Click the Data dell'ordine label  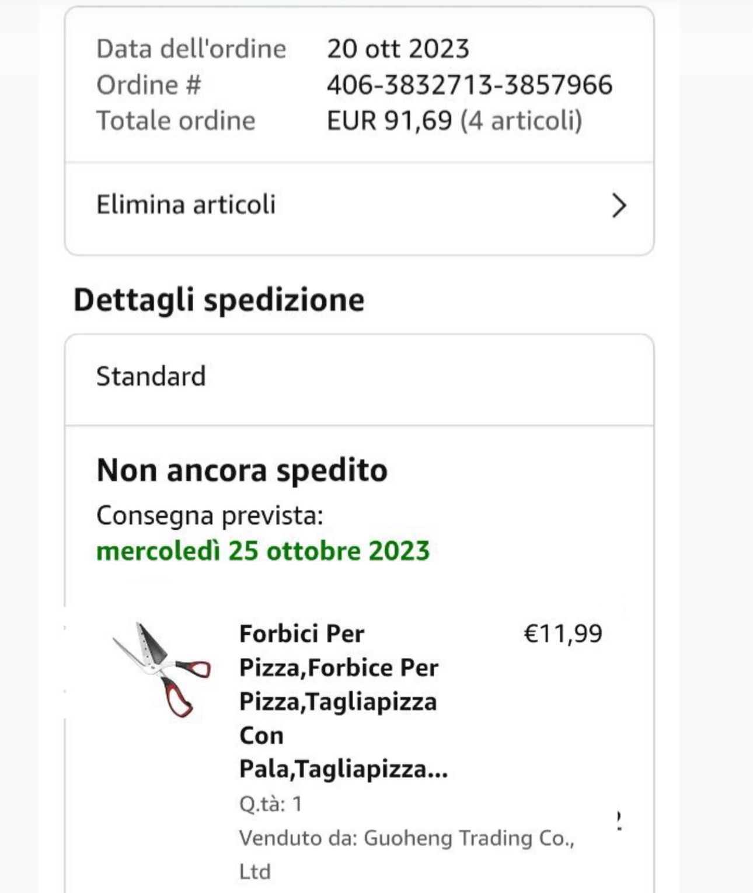pyautogui.click(x=191, y=49)
